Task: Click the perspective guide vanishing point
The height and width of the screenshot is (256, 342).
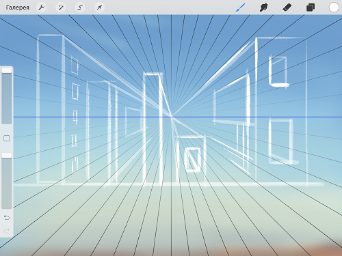Action: (x=172, y=117)
